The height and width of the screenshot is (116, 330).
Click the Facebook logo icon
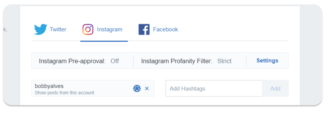[144, 29]
